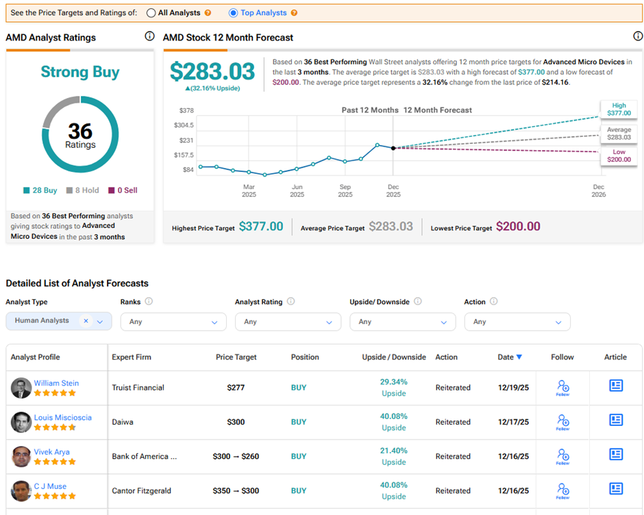Sort table by Date column arrow
This screenshot has width=644, height=515.
point(519,357)
